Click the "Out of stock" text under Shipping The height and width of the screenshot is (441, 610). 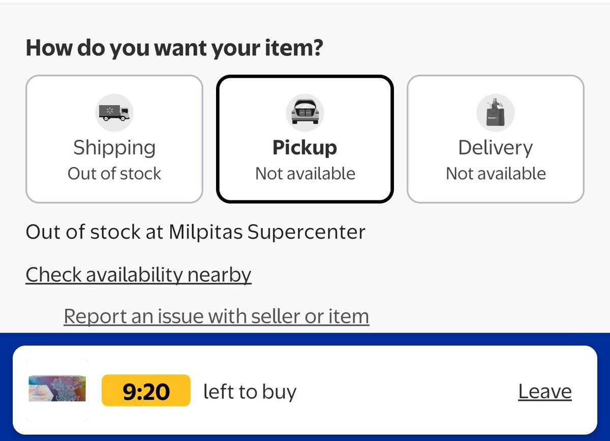point(114,173)
